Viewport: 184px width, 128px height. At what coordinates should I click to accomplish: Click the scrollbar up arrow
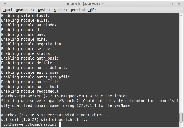point(181,16)
